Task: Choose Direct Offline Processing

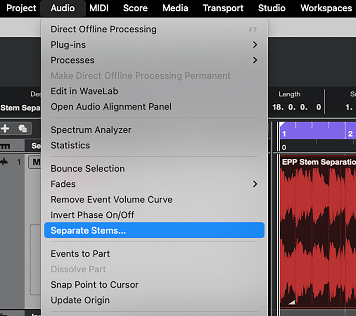Action: tap(155, 29)
